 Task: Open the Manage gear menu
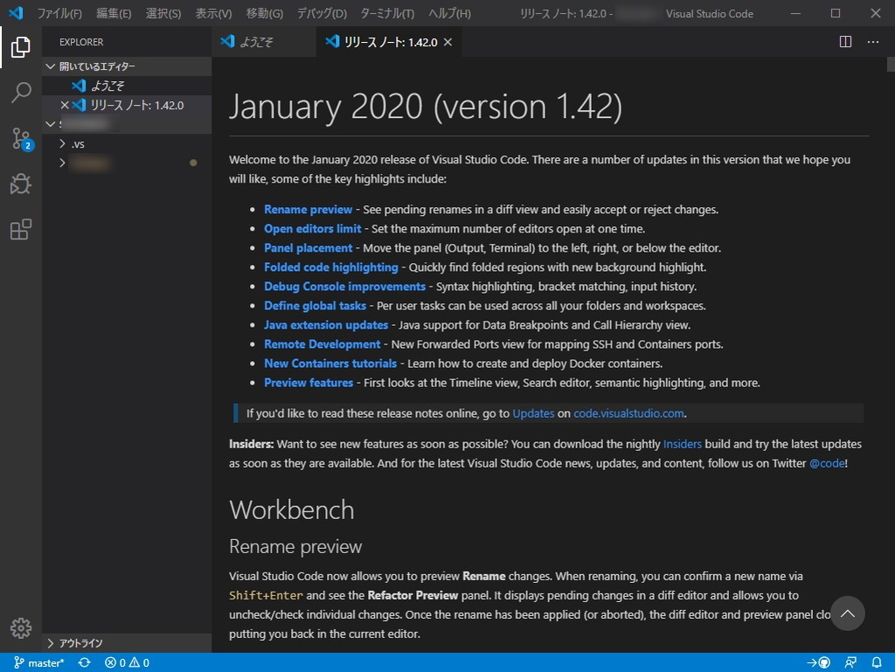(21, 628)
